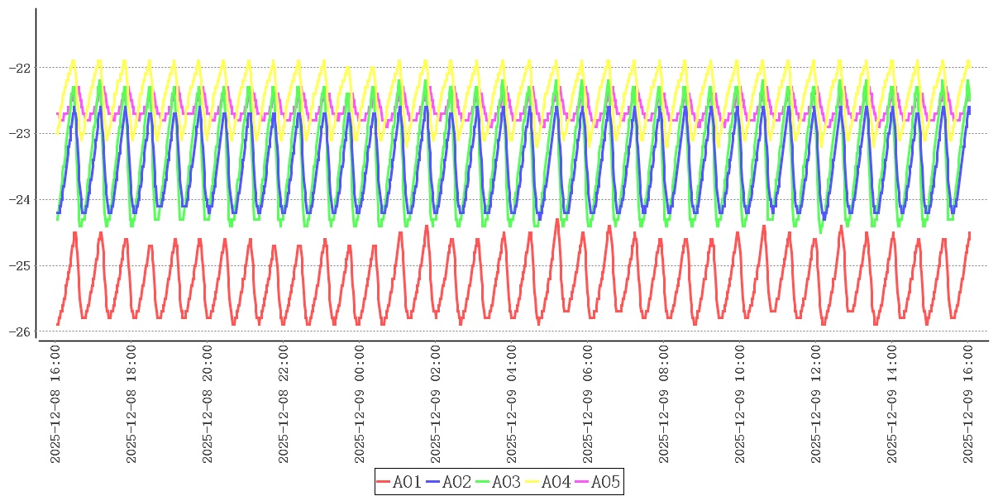Click the red line swatch for A01
The width and height of the screenshot is (998, 496).
[x=384, y=482]
